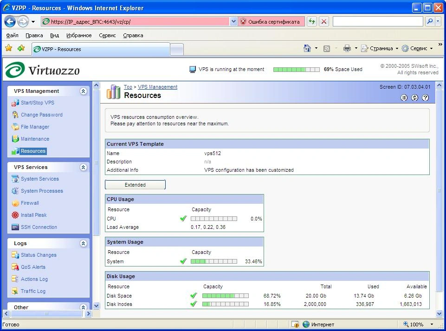The width and height of the screenshot is (446, 331).
Task: Open a new blank browser tab
Action: coord(177,50)
